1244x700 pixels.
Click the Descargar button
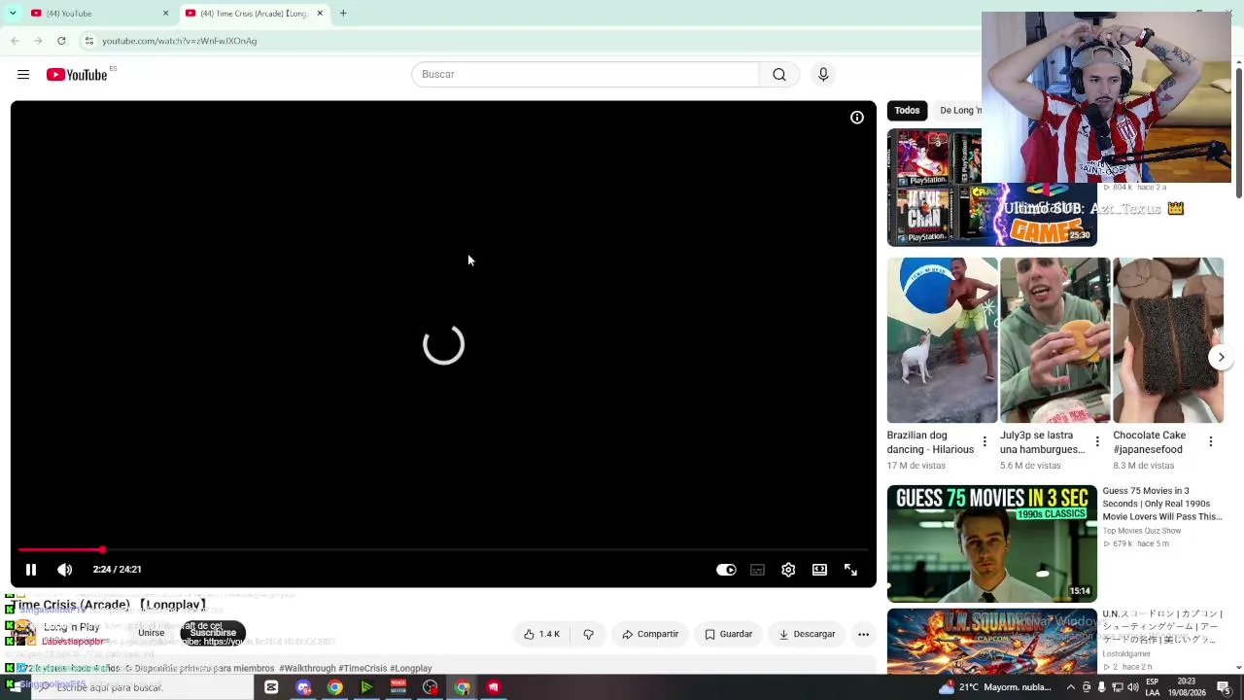point(807,634)
